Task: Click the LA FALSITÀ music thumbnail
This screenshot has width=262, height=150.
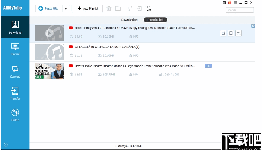Action: [x=49, y=52]
